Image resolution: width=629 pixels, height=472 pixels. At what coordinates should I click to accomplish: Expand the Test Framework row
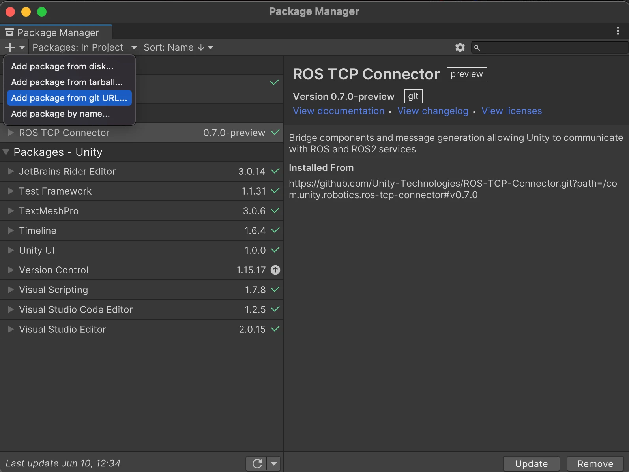(11, 191)
